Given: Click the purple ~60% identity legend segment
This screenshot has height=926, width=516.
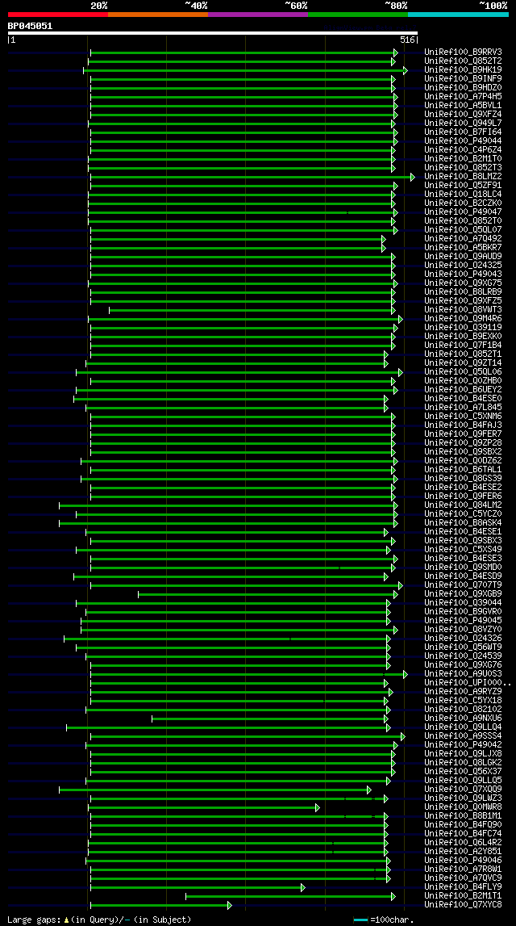Looking at the screenshot, I should tap(258, 15).
